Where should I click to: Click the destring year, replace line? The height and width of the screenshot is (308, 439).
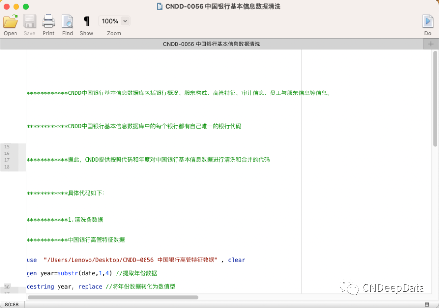pyautogui.click(x=101, y=286)
